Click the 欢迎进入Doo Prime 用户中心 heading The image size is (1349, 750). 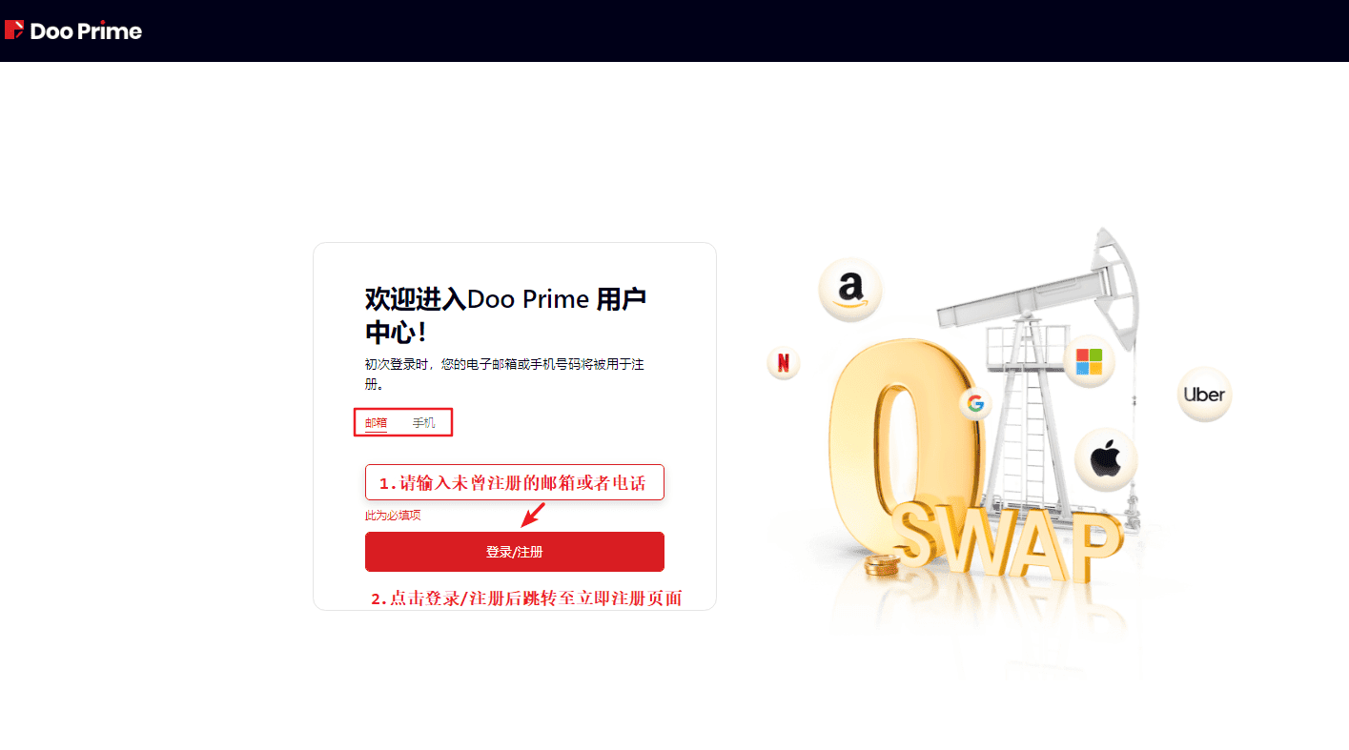point(506,315)
